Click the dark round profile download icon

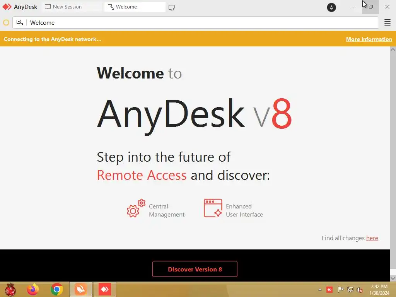coord(331,7)
